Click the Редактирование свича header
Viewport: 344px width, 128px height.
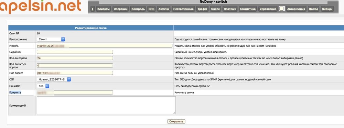click(x=91, y=28)
